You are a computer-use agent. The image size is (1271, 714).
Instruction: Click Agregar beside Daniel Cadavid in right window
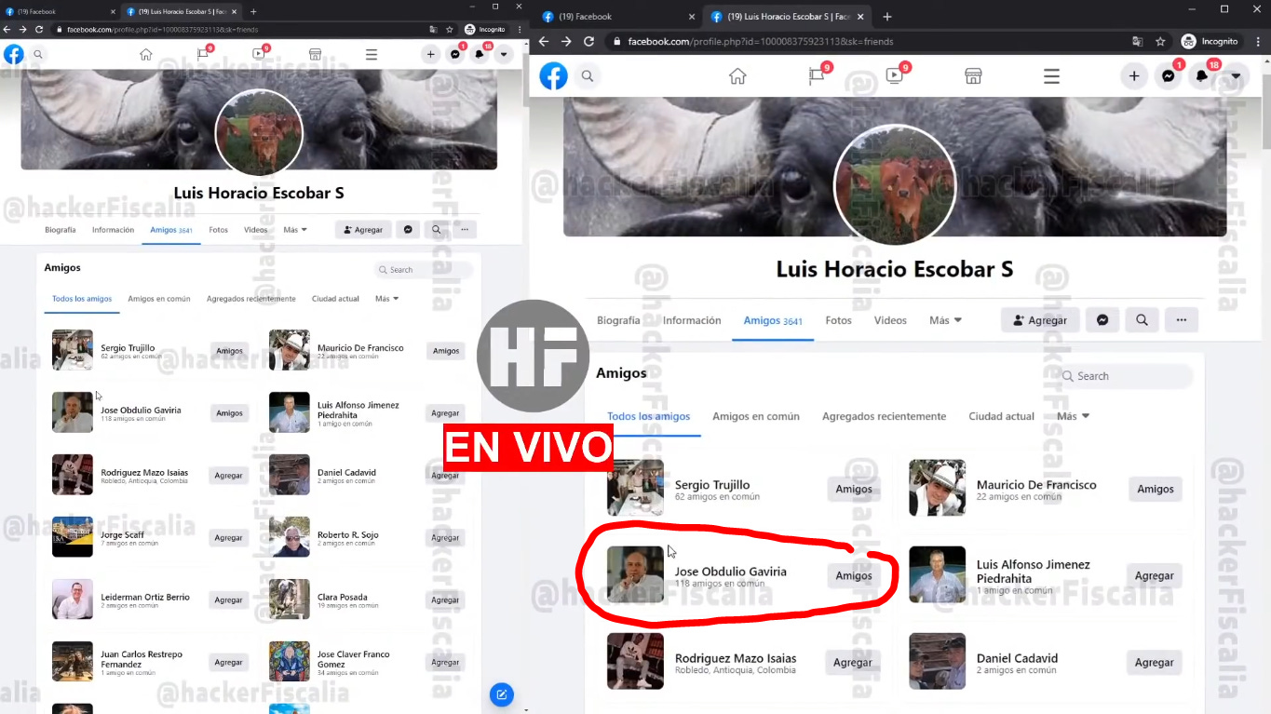coord(1154,663)
